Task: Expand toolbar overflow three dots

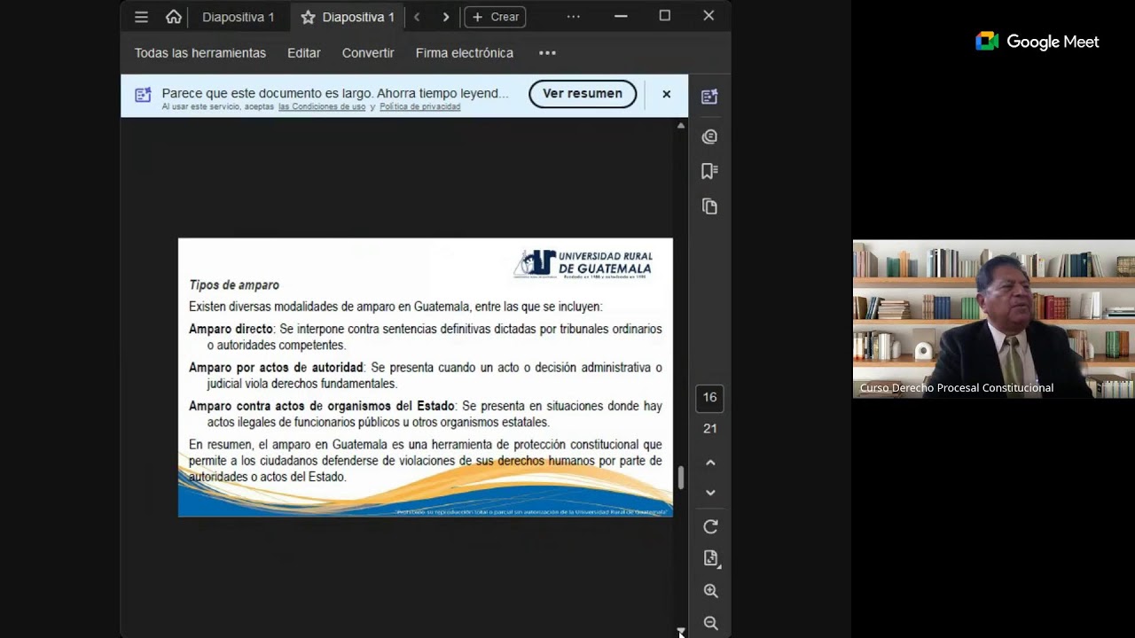Action: (547, 53)
